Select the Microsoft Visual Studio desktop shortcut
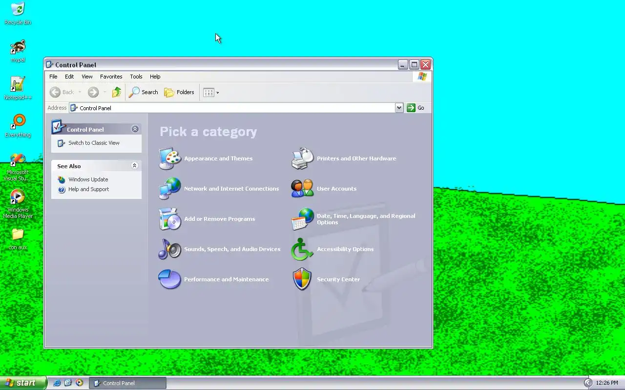The image size is (625, 390). pyautogui.click(x=18, y=167)
